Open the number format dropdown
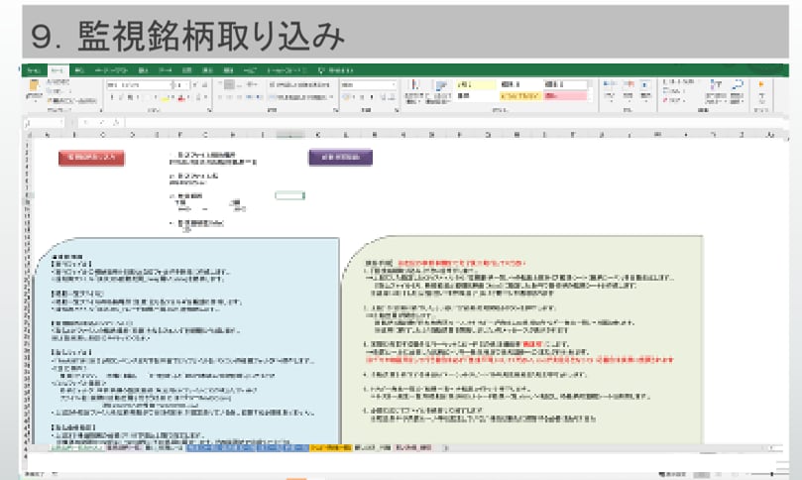This screenshot has width=802, height=480. (394, 85)
